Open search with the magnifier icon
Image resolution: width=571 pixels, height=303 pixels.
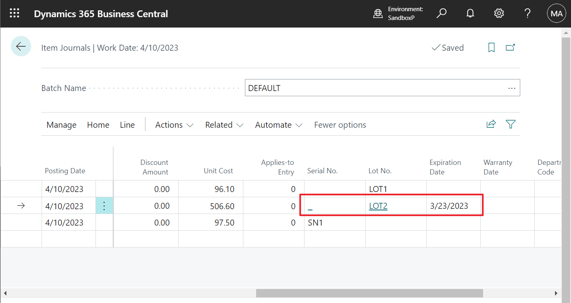point(441,13)
